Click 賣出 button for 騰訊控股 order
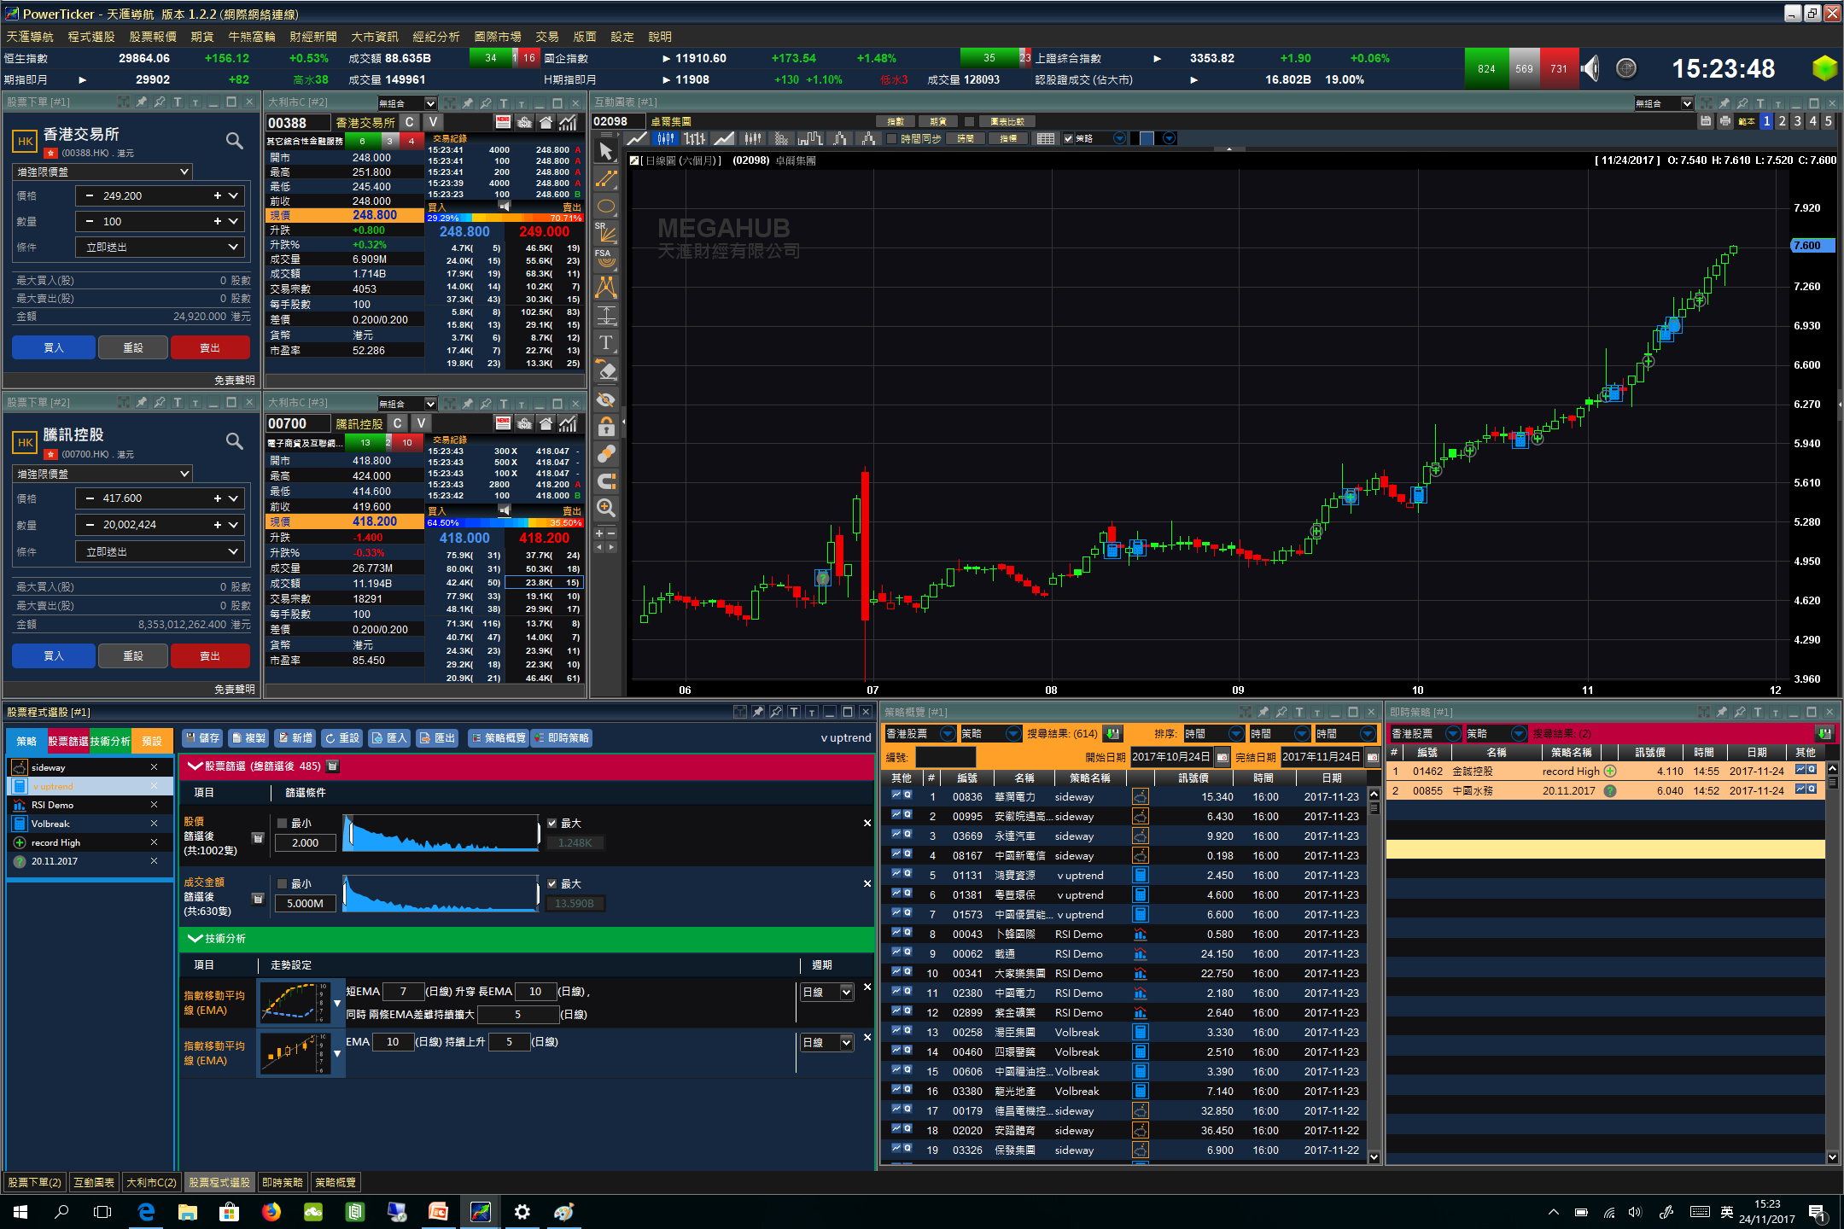 [x=210, y=655]
